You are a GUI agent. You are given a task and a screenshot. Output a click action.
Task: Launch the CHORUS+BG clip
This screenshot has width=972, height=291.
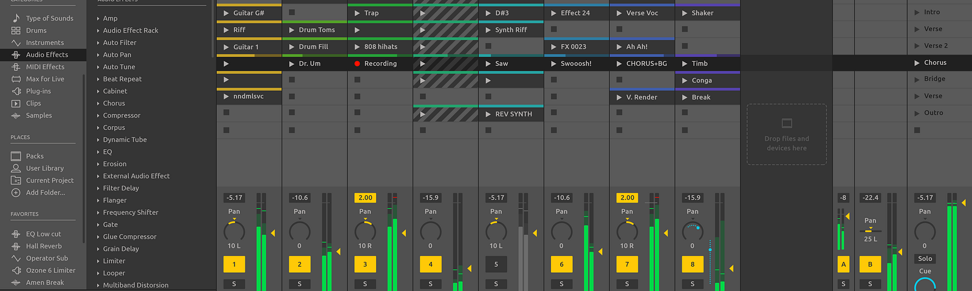tap(619, 64)
